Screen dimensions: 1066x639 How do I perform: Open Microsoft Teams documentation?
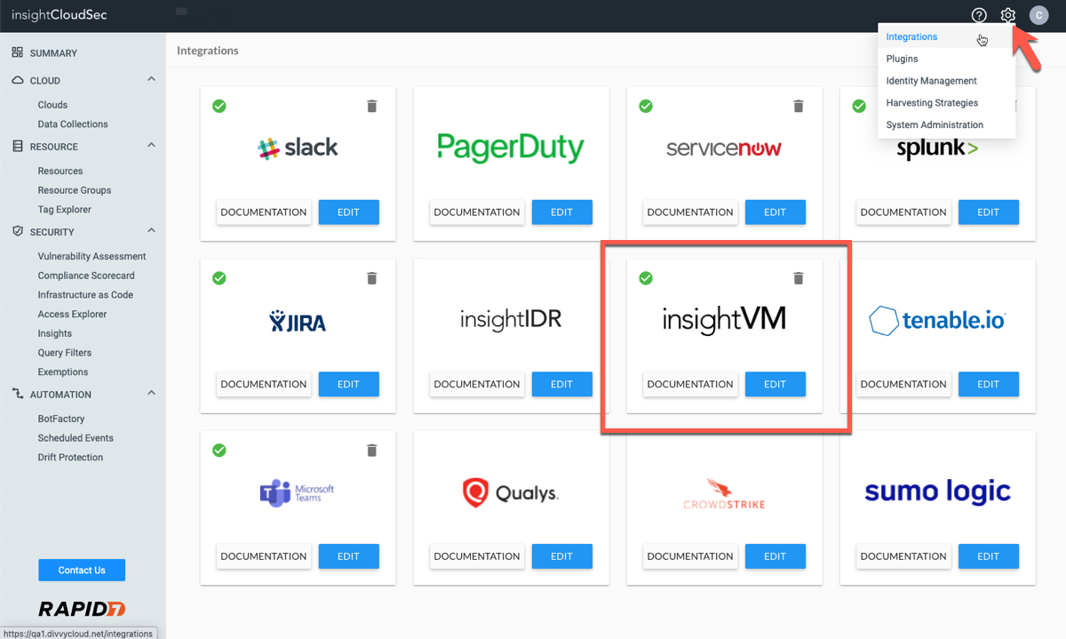(x=264, y=557)
